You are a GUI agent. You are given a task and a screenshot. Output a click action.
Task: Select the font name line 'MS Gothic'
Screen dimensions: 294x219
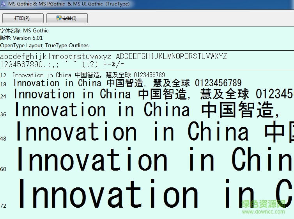click(25, 30)
